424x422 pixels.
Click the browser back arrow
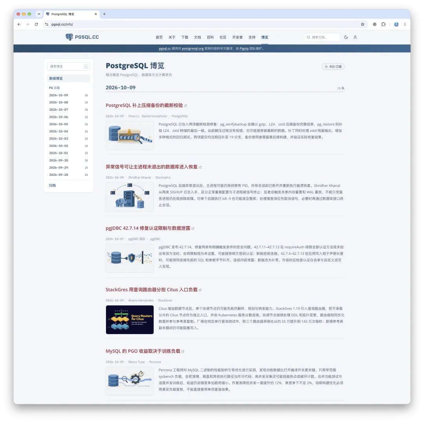19,24
